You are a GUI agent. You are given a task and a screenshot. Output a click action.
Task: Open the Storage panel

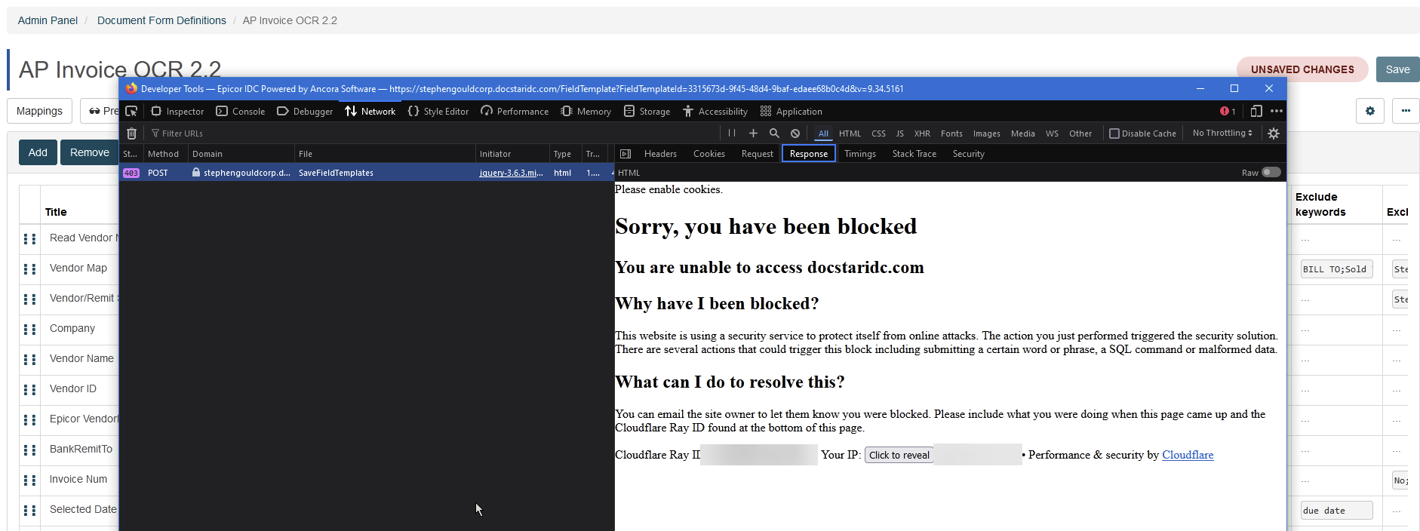click(647, 112)
